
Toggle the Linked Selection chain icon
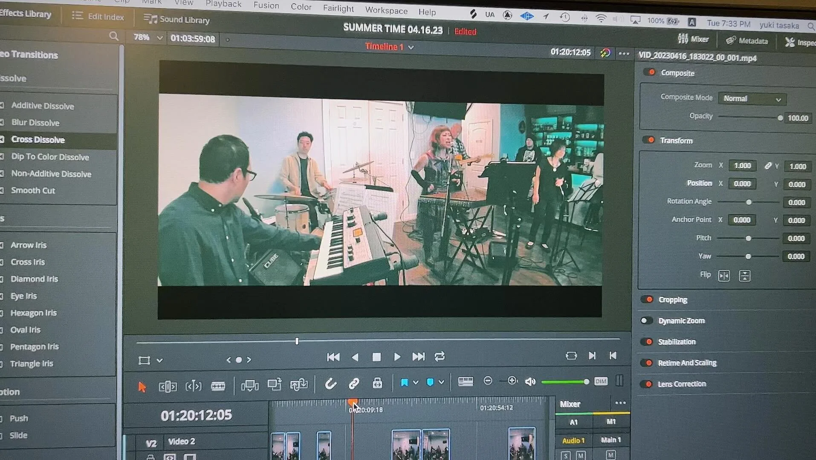click(x=353, y=384)
